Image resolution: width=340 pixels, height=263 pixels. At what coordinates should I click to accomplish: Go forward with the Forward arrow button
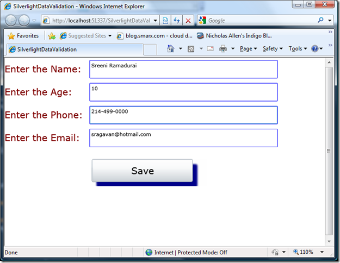pyautogui.click(x=24, y=21)
